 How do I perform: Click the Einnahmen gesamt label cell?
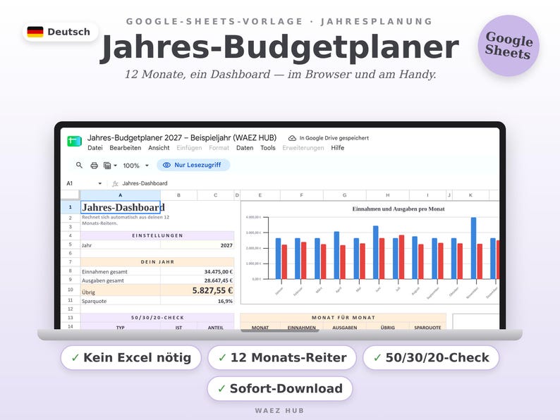[x=121, y=271]
